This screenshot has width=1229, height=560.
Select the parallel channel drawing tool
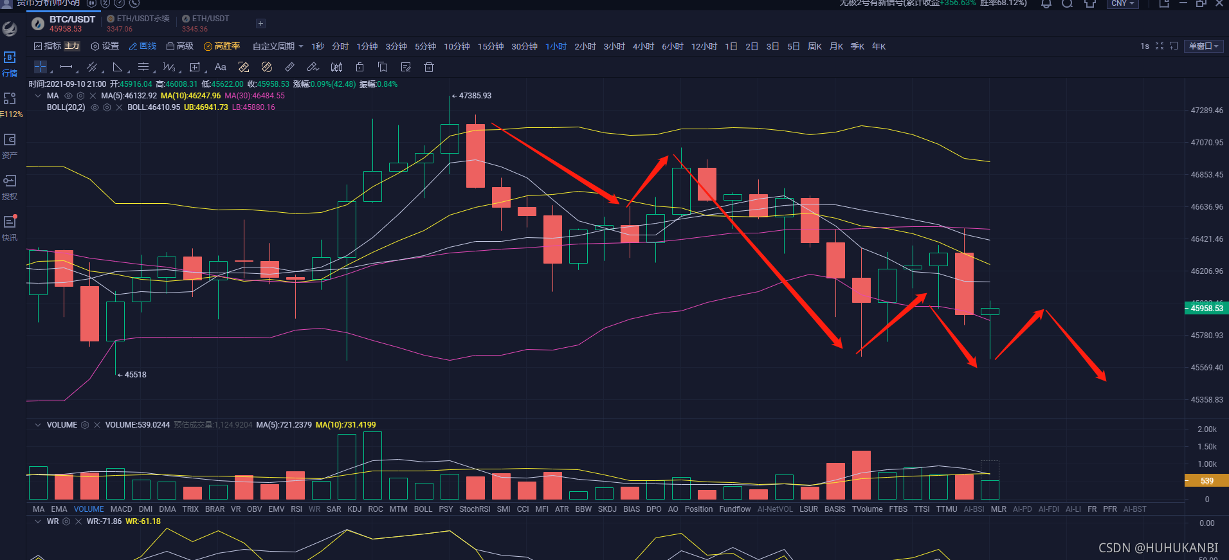click(x=92, y=67)
